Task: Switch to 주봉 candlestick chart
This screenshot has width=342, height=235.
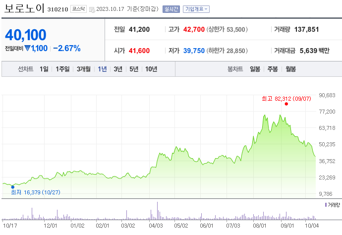Action: (x=273, y=69)
